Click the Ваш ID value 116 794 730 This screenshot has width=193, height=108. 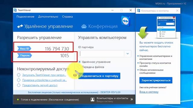[57, 49]
